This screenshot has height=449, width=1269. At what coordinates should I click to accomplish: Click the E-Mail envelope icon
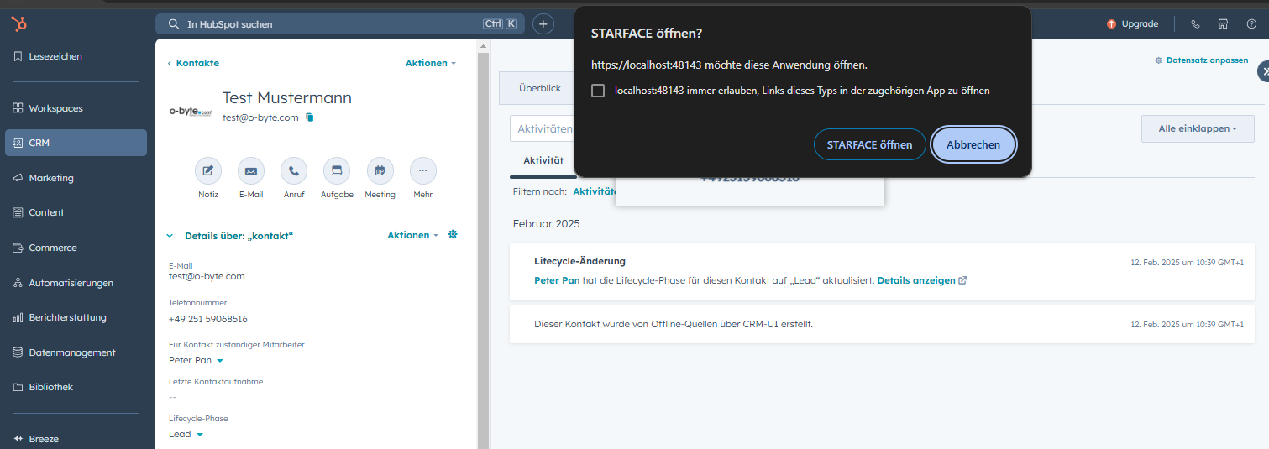251,170
